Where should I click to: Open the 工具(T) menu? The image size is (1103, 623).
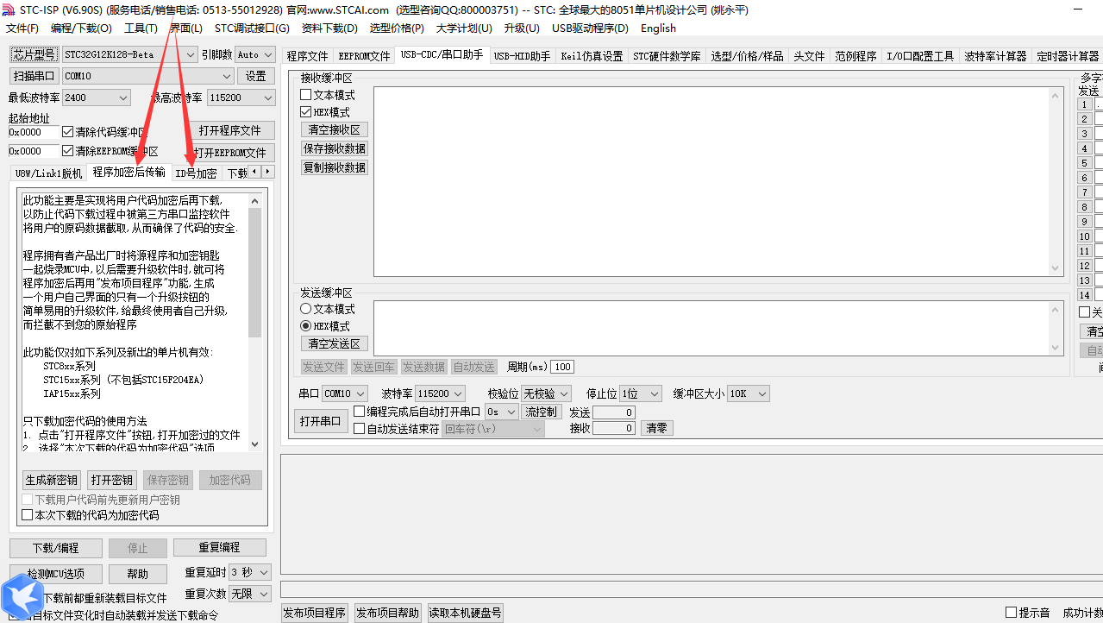(x=141, y=28)
